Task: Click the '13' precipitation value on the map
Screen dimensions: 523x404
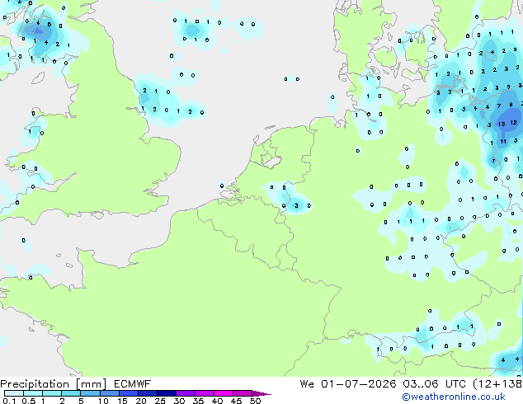Action: pos(502,124)
